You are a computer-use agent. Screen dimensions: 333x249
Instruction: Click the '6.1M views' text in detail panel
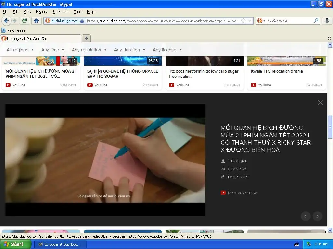coord(237,169)
